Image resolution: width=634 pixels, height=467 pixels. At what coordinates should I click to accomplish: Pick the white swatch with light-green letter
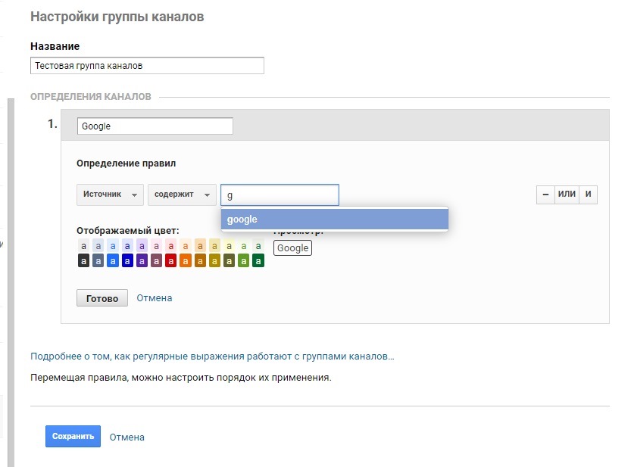tap(244, 246)
